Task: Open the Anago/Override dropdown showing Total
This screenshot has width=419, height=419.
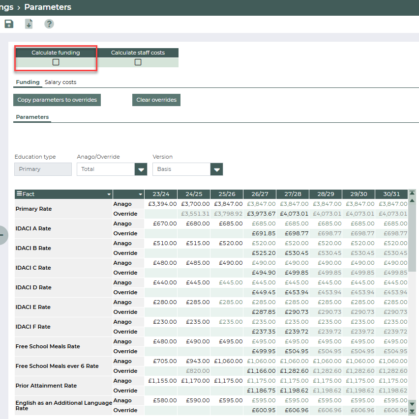Action: point(141,169)
